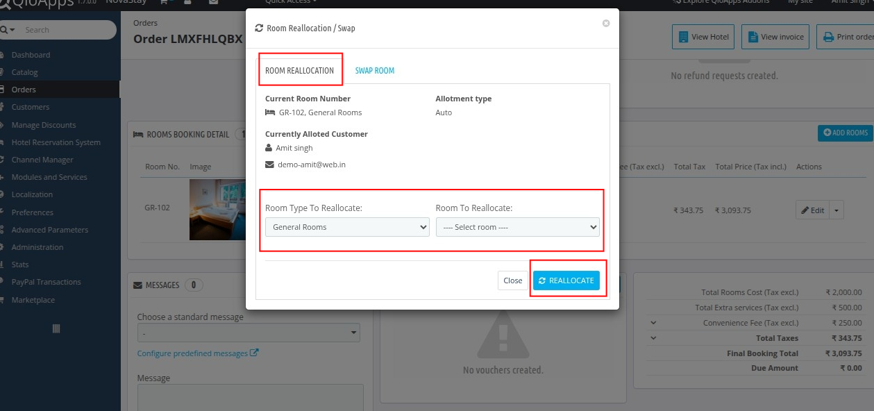Screen dimensions: 874x411
Task: Click the GR-102 room thumbnail image
Action: point(217,210)
